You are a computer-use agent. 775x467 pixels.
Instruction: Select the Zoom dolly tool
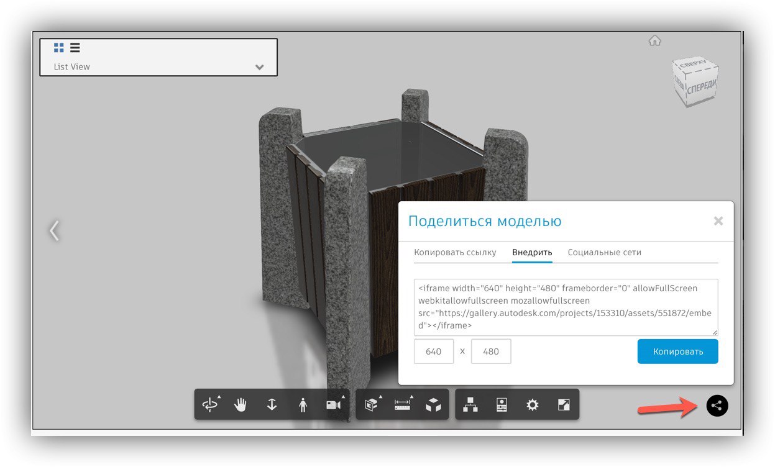272,405
